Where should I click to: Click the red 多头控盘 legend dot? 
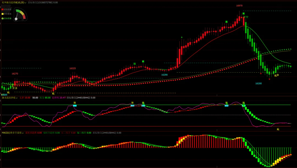(2, 9)
